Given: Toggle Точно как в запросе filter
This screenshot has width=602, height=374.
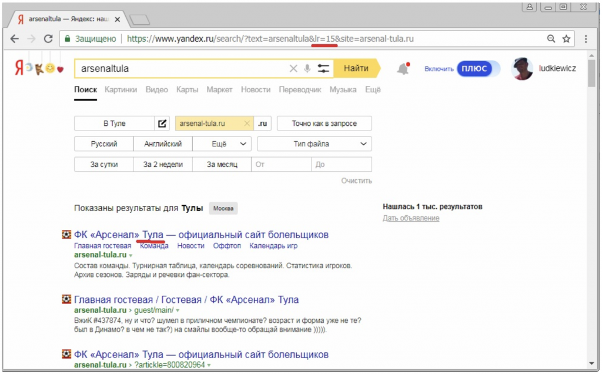Looking at the screenshot, I should pos(324,123).
